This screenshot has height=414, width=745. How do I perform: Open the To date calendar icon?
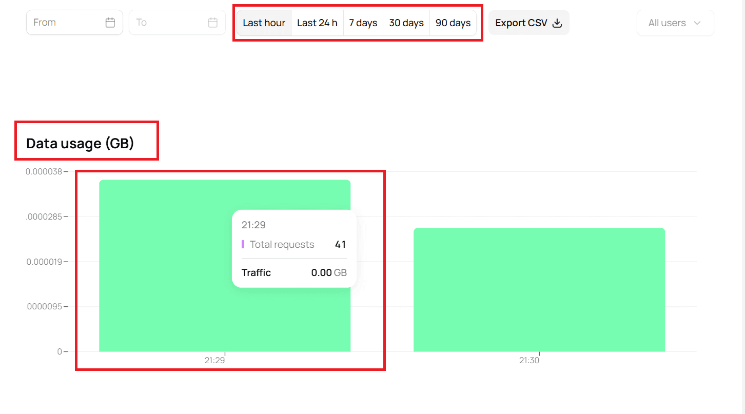click(213, 23)
